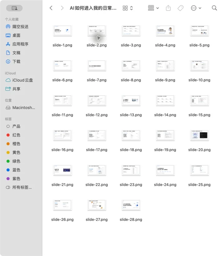Select the slide-21.png thumbnail
Image resolution: width=223 pixels, height=256 pixels.
tap(62, 170)
